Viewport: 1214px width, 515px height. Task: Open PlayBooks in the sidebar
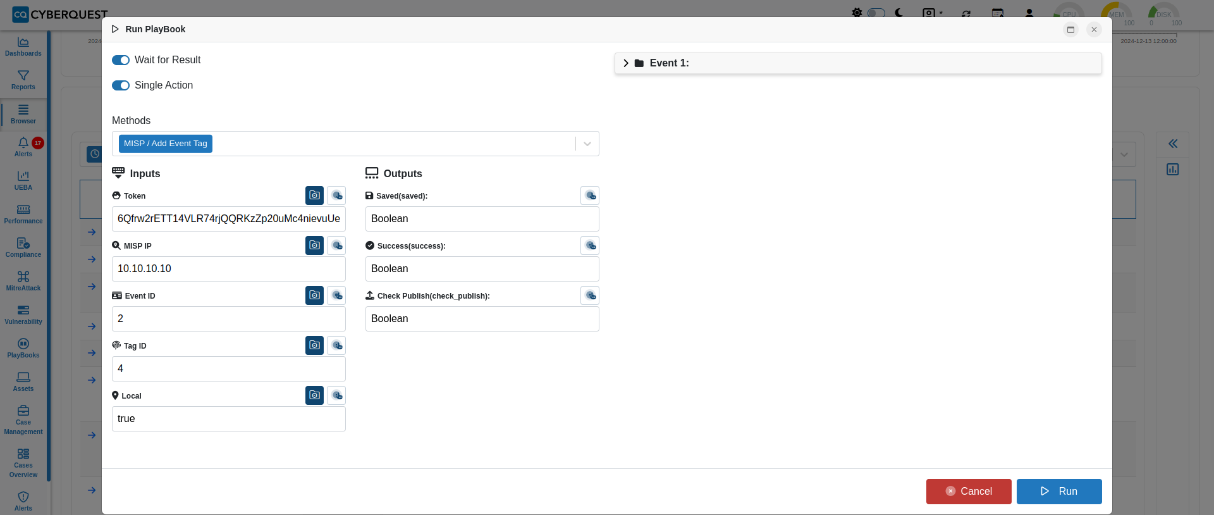coord(23,348)
